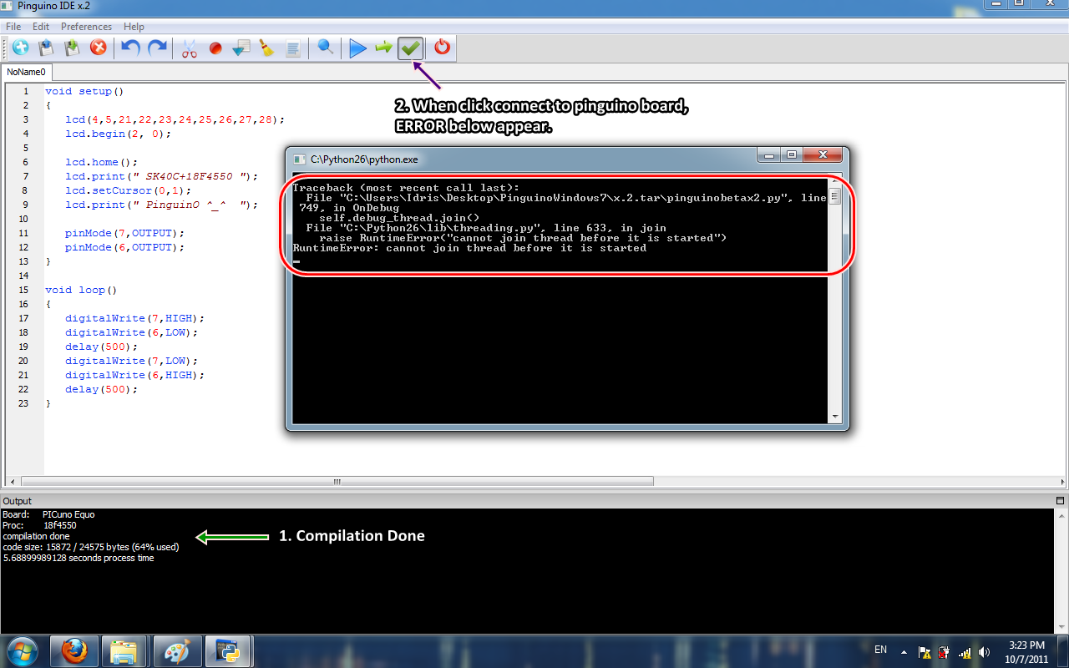The width and height of the screenshot is (1069, 668).
Task: Open the Edit menu
Action: (41, 27)
